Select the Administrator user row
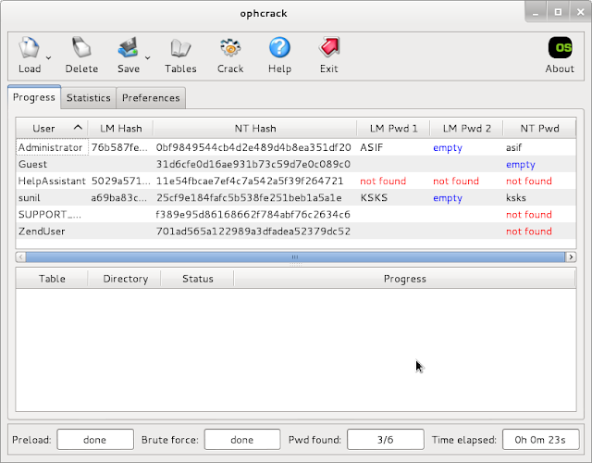Viewport: 592px width, 463px height. click(x=51, y=147)
